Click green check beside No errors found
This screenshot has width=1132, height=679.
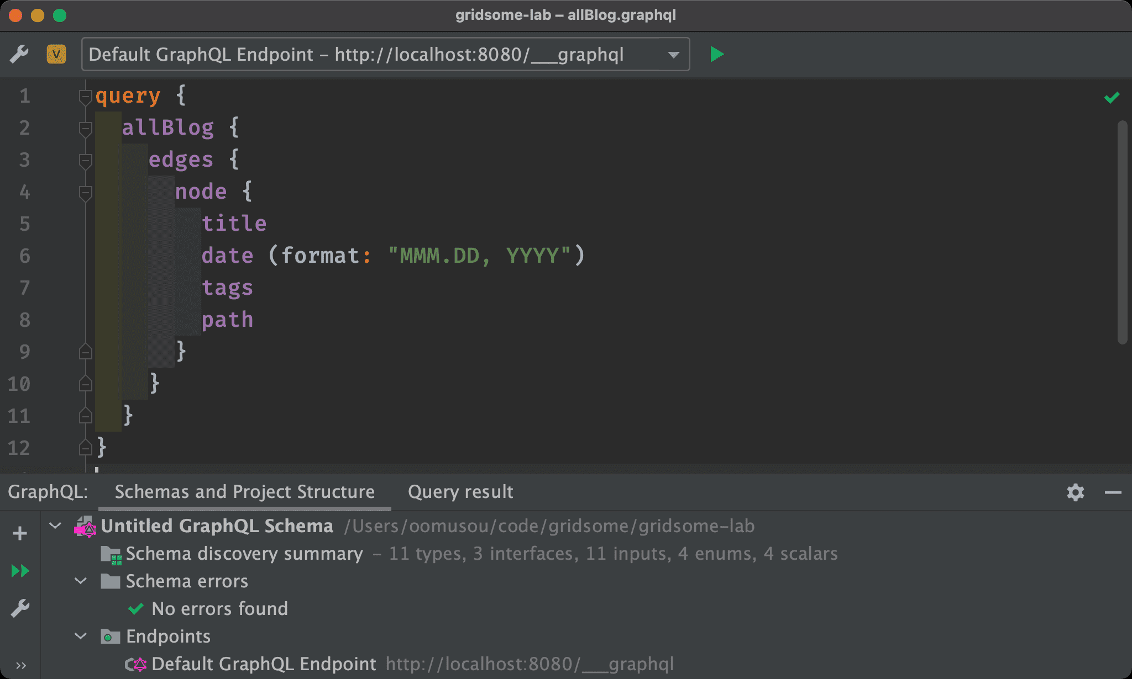point(135,609)
